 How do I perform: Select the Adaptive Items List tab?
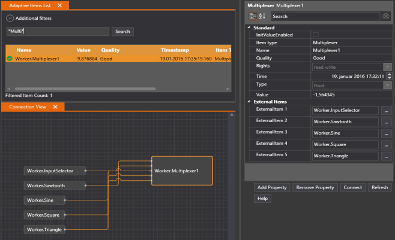(x=29, y=5)
